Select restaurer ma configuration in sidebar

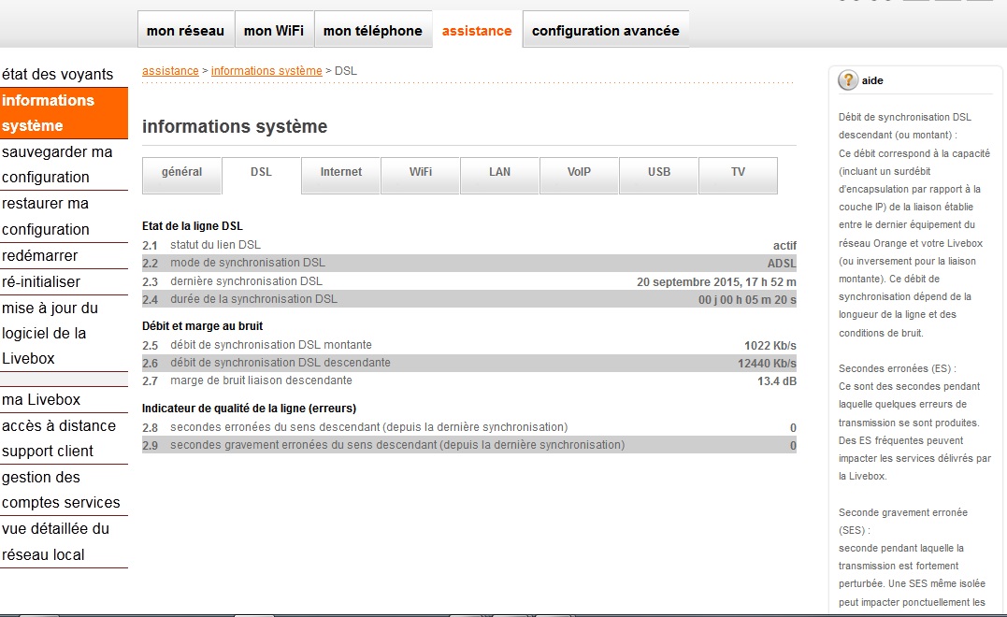[46, 216]
